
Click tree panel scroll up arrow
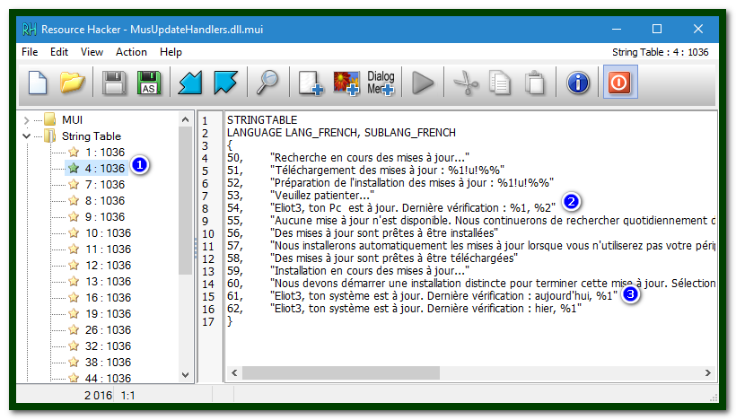(186, 119)
